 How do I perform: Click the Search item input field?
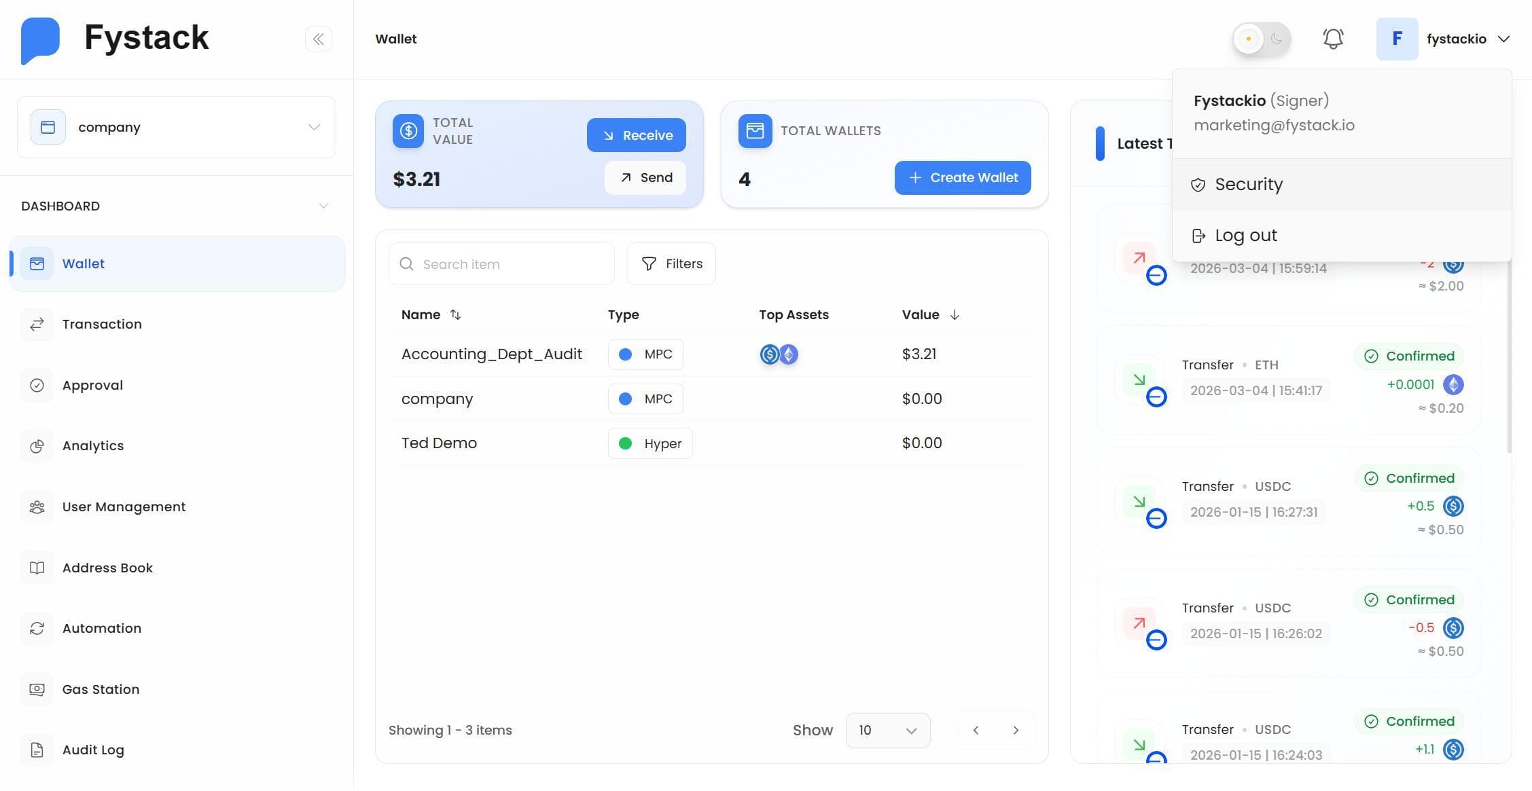click(x=501, y=263)
